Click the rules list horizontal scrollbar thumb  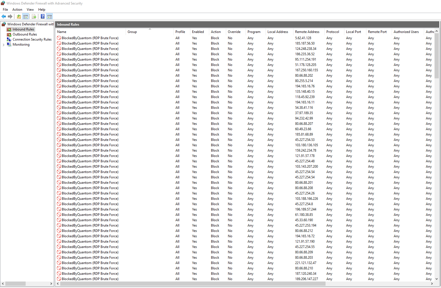(193, 284)
